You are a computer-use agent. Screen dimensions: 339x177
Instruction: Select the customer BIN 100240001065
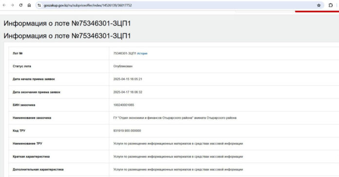tap(124, 105)
